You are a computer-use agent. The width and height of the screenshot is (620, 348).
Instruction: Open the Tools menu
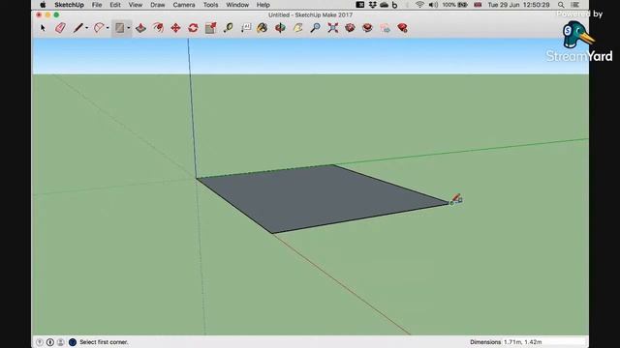click(x=210, y=5)
